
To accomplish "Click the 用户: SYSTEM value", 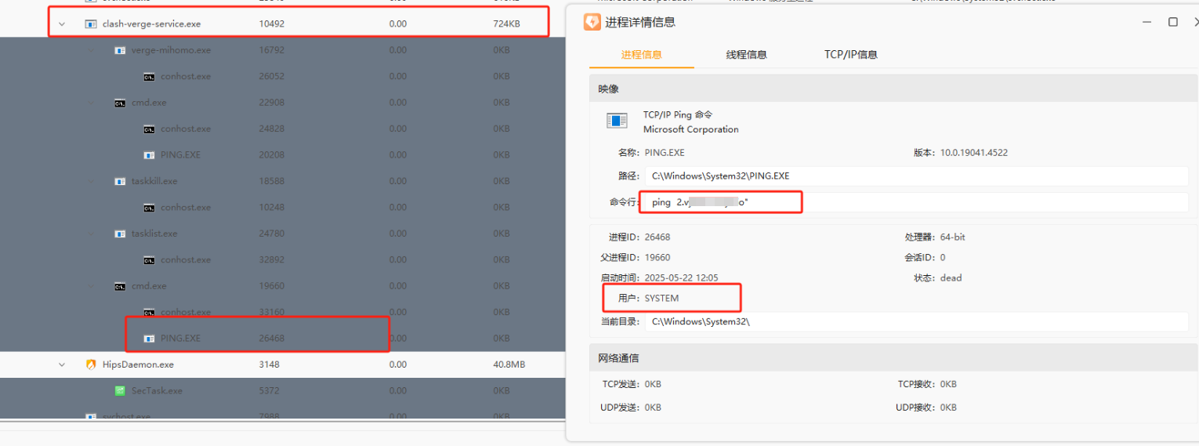I will [661, 299].
